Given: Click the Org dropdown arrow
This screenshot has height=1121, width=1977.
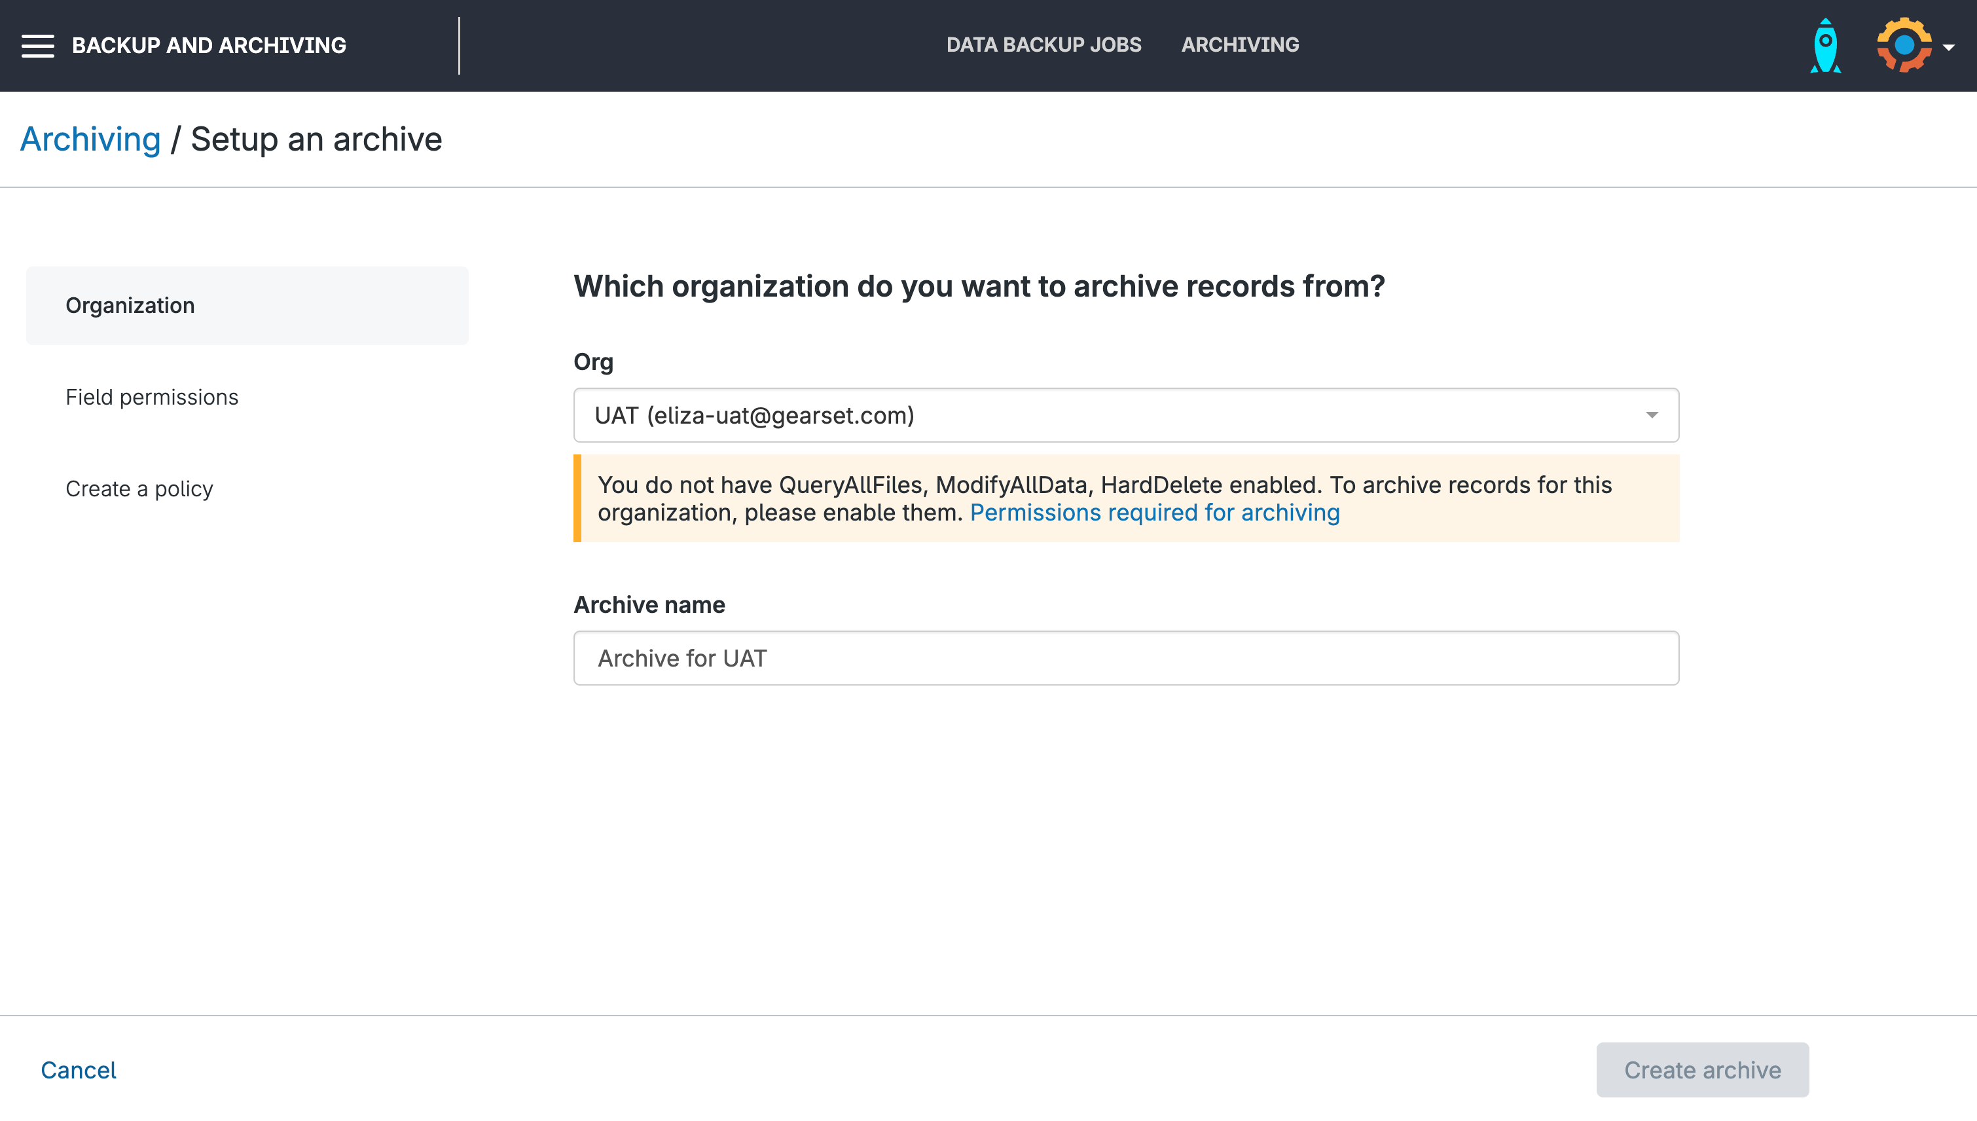Looking at the screenshot, I should point(1652,415).
